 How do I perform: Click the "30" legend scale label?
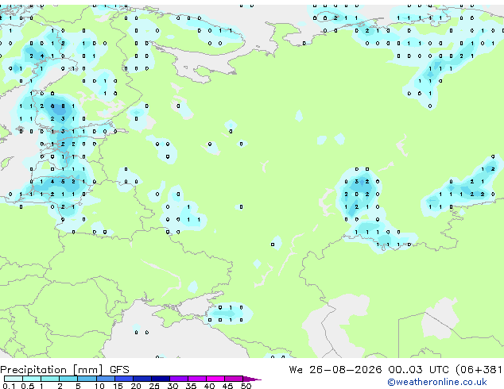173,386
